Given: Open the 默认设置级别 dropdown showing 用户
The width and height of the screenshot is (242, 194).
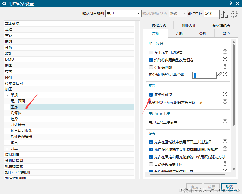Looking at the screenshot, I should tap(138, 13).
